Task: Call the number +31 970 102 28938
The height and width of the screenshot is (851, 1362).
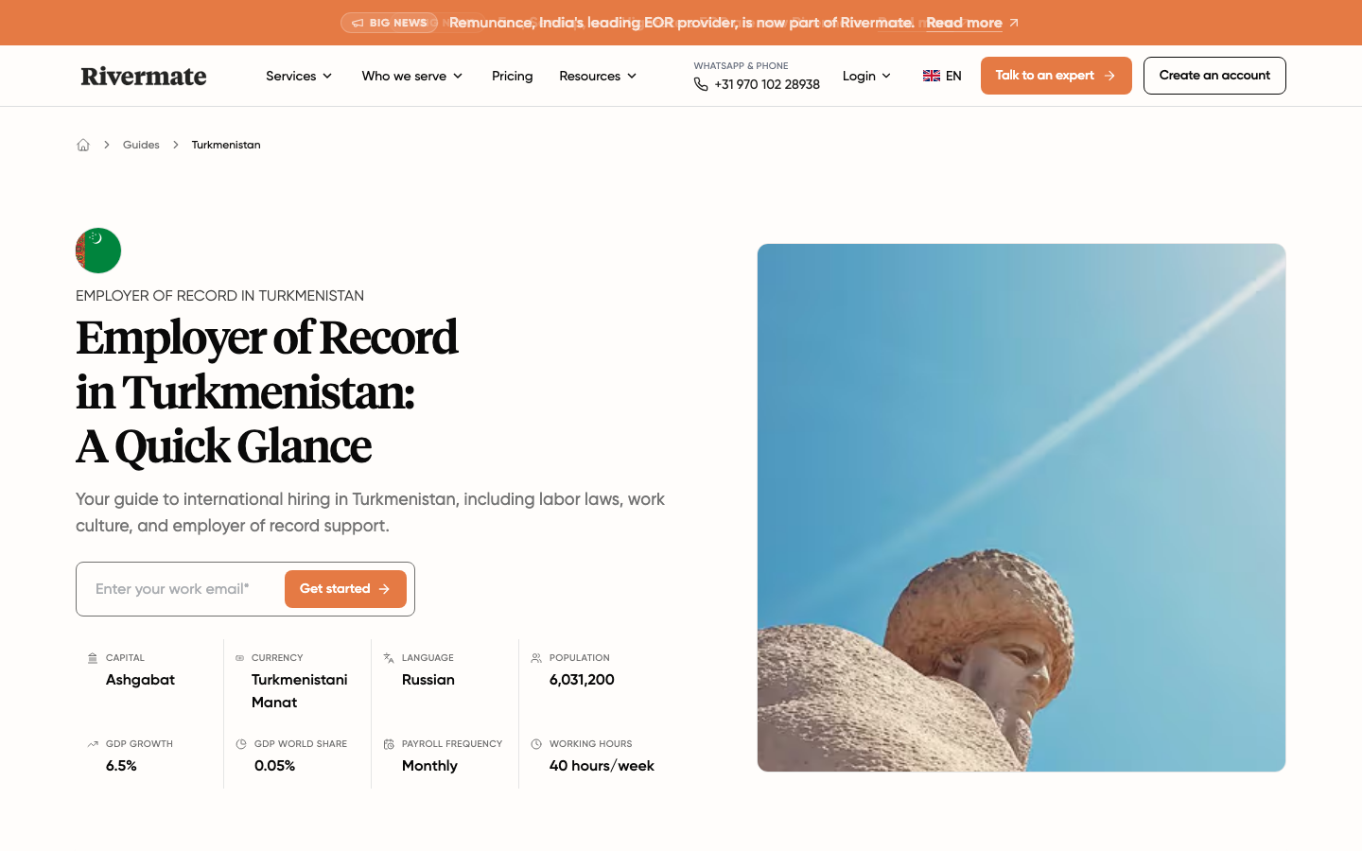Action: coord(767,84)
